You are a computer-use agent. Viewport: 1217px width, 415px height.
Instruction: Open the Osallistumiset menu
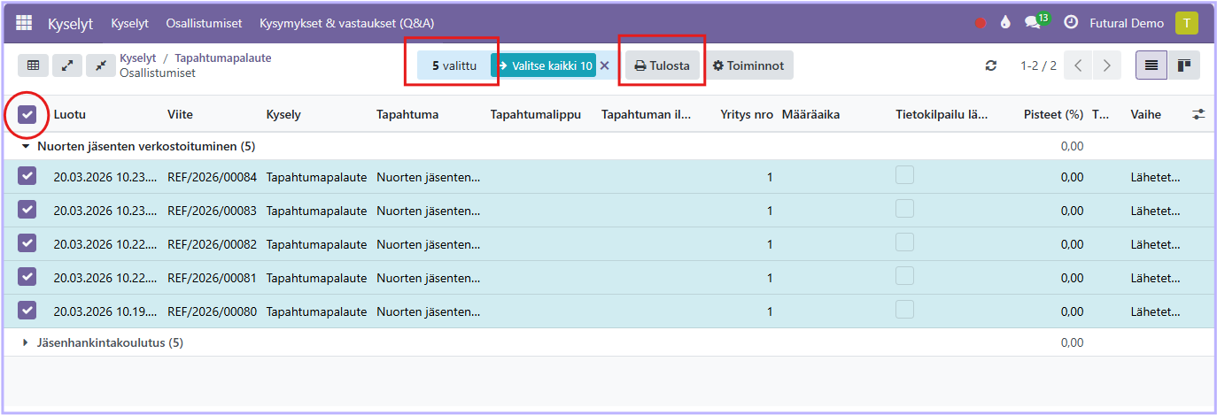(204, 23)
